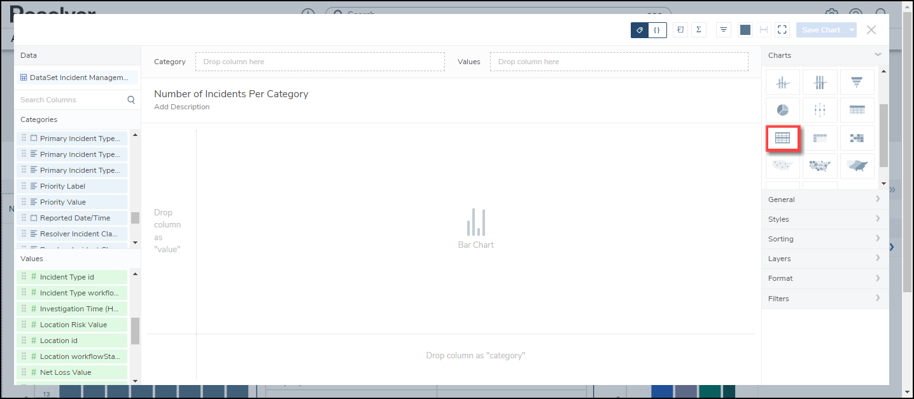
Task: Choose the striped flat table chart right of dot plot
Action: [857, 110]
